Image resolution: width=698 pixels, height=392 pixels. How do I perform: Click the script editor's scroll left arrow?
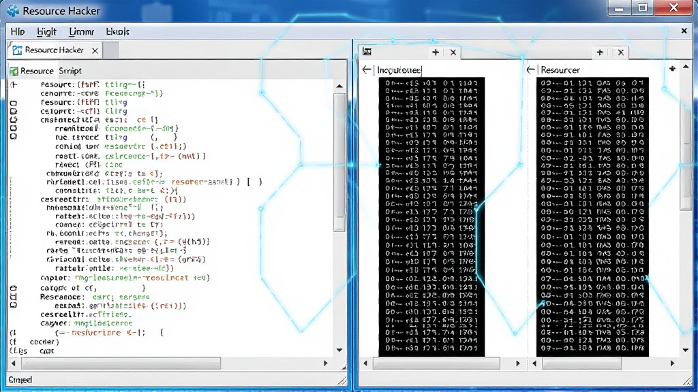pos(14,363)
